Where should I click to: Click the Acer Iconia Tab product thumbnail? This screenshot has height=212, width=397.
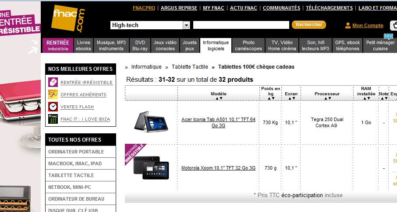[x=151, y=122]
